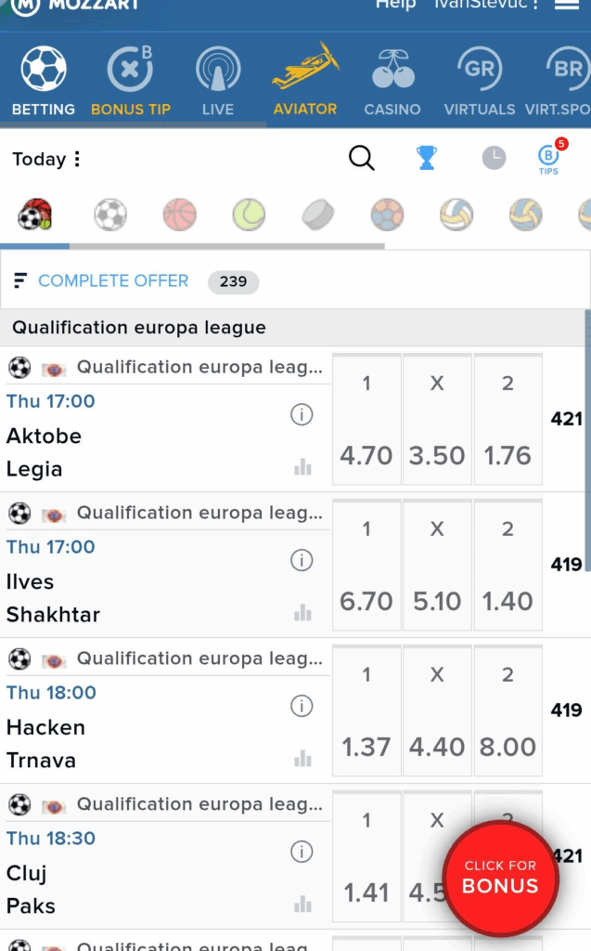Select the basketball sport filter
Viewport: 591px width, 951px height.
click(179, 215)
